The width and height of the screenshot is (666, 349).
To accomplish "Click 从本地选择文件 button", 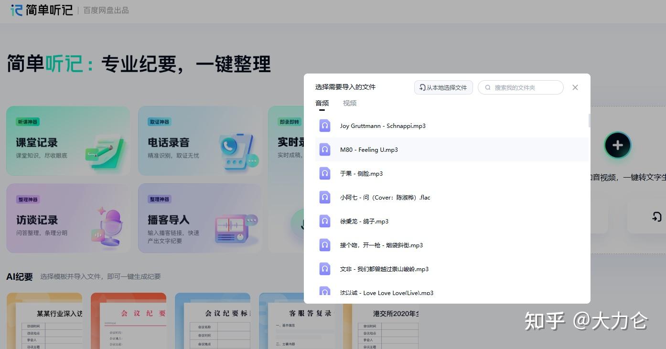I will pos(443,87).
